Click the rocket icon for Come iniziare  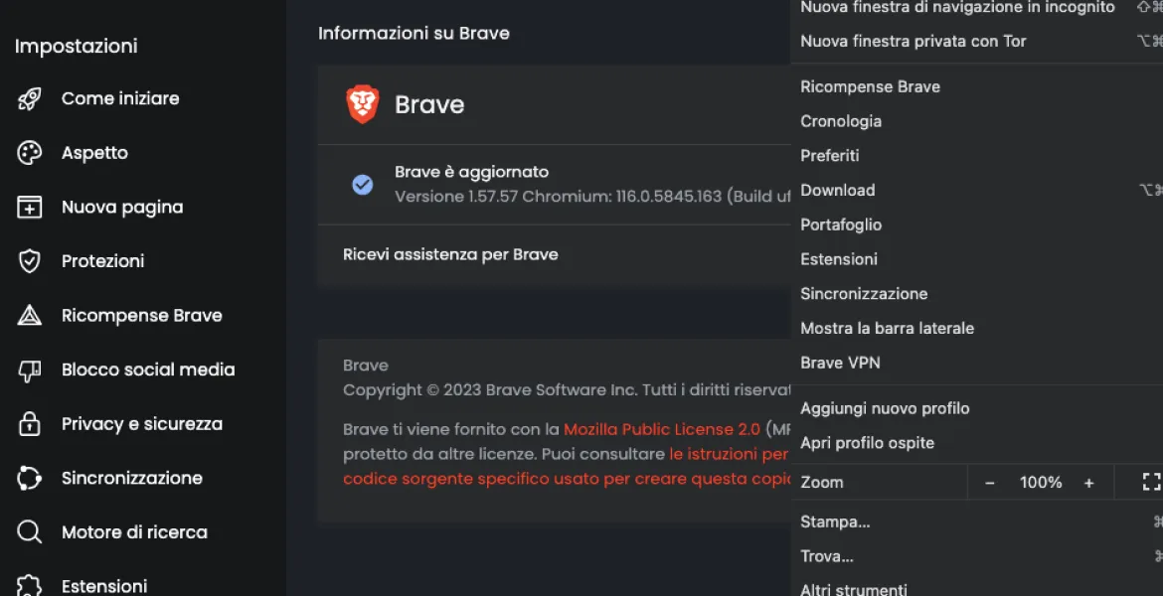pyautogui.click(x=30, y=98)
